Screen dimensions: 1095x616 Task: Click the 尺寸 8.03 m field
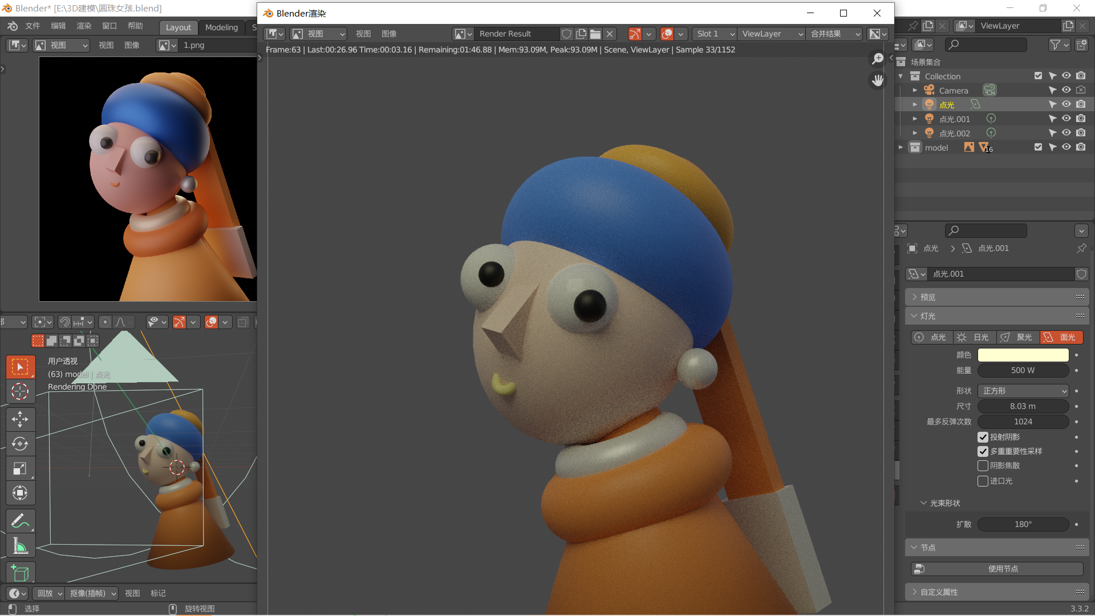1023,406
